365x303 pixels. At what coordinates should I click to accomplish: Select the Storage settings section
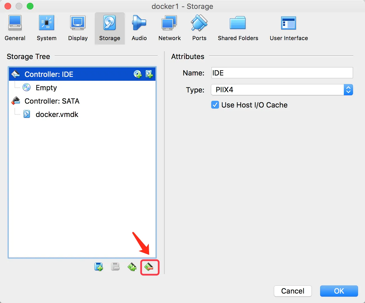click(110, 28)
